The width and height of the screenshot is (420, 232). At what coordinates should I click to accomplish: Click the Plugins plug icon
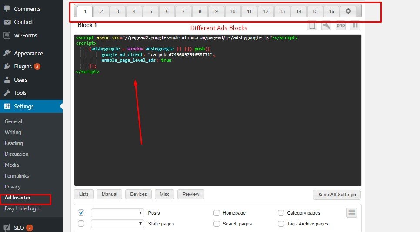coord(7,66)
